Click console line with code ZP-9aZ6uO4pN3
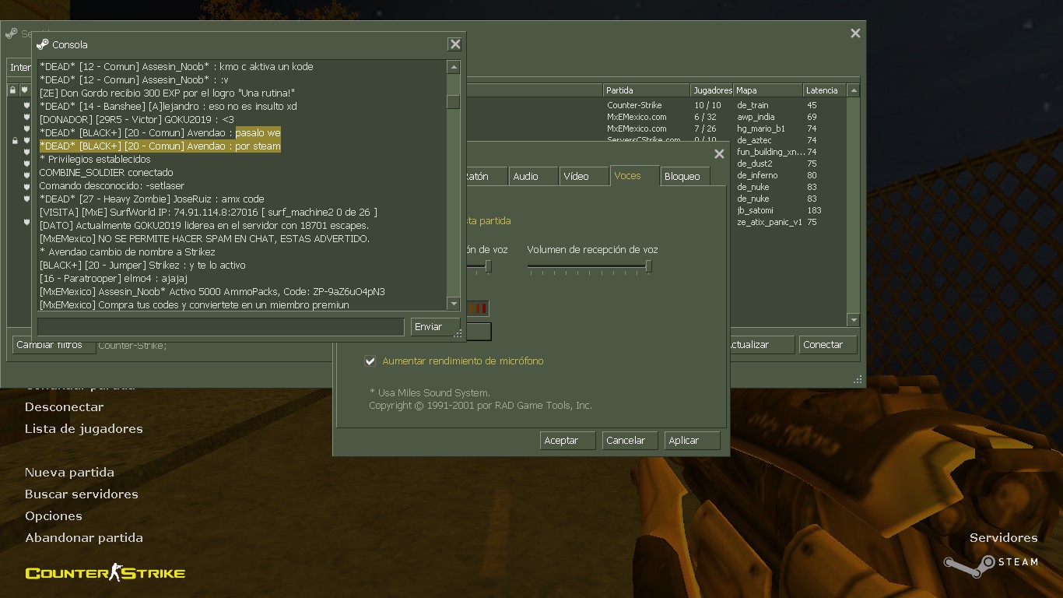This screenshot has width=1063, height=598. tap(212, 292)
